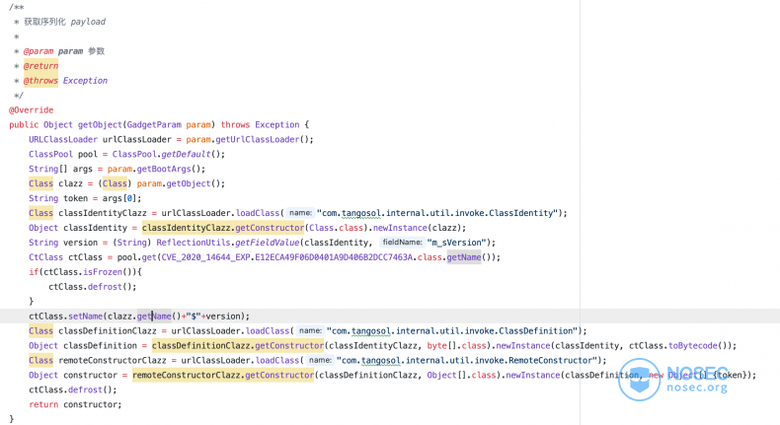Click the italic getDefault method call

click(x=187, y=154)
